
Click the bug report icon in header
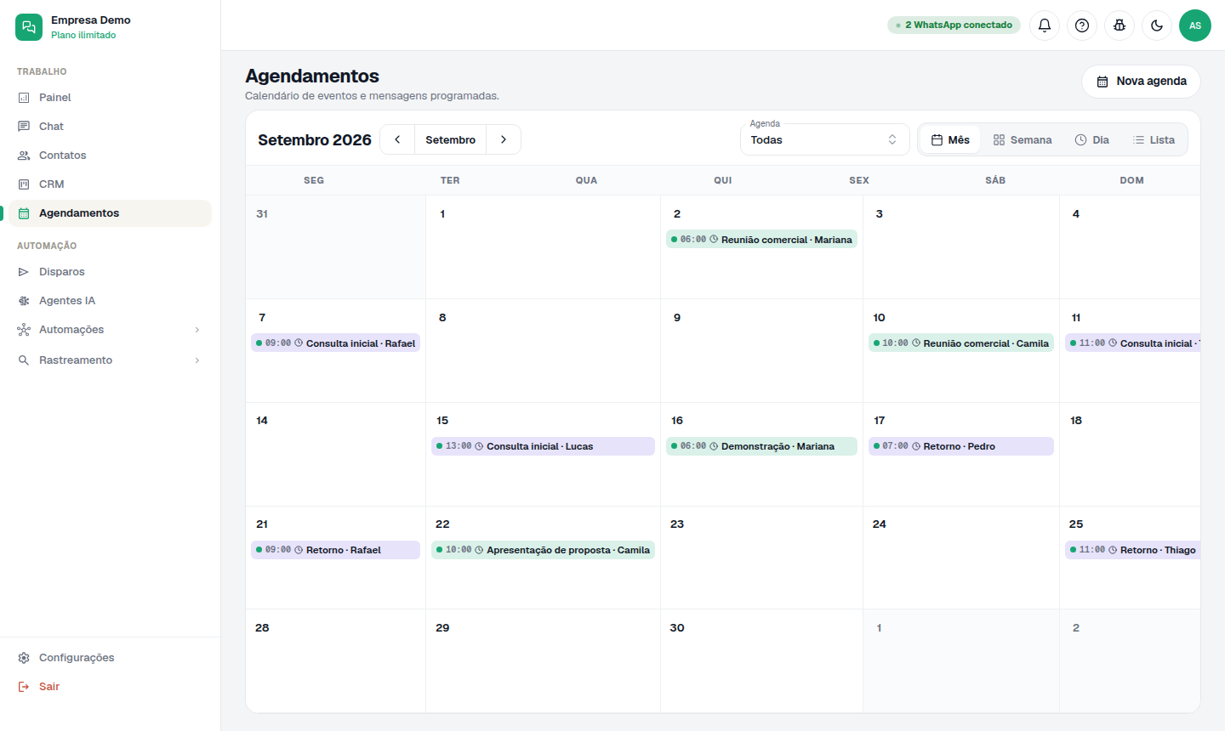pyautogui.click(x=1120, y=25)
